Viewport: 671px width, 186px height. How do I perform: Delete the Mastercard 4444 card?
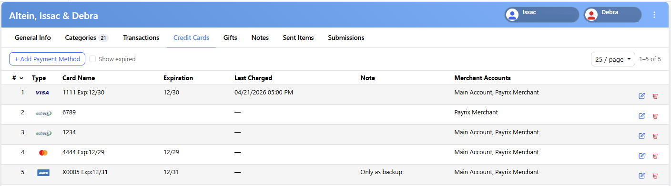point(655,156)
